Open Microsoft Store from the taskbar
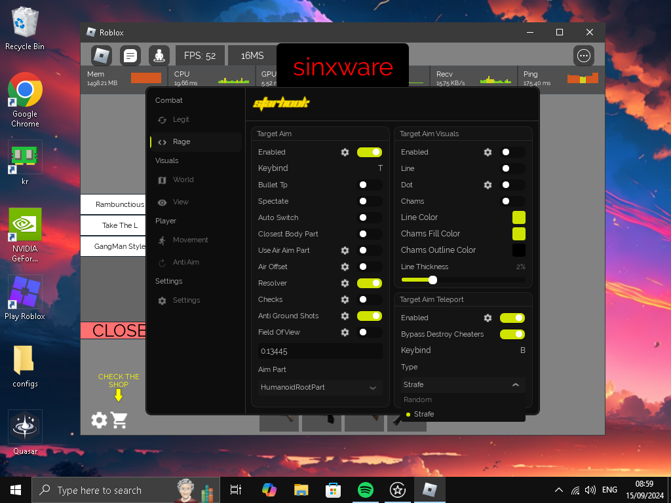Screen dimensions: 671x503 (333, 490)
